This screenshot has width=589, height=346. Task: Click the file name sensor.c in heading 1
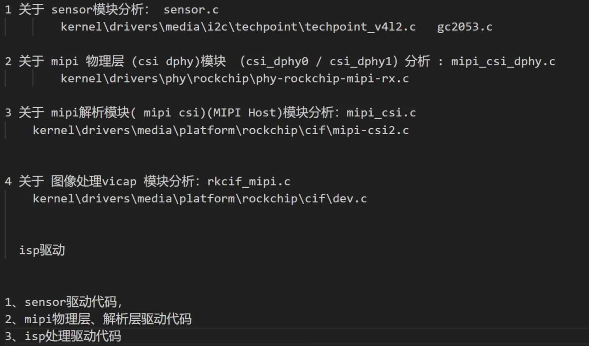point(191,10)
